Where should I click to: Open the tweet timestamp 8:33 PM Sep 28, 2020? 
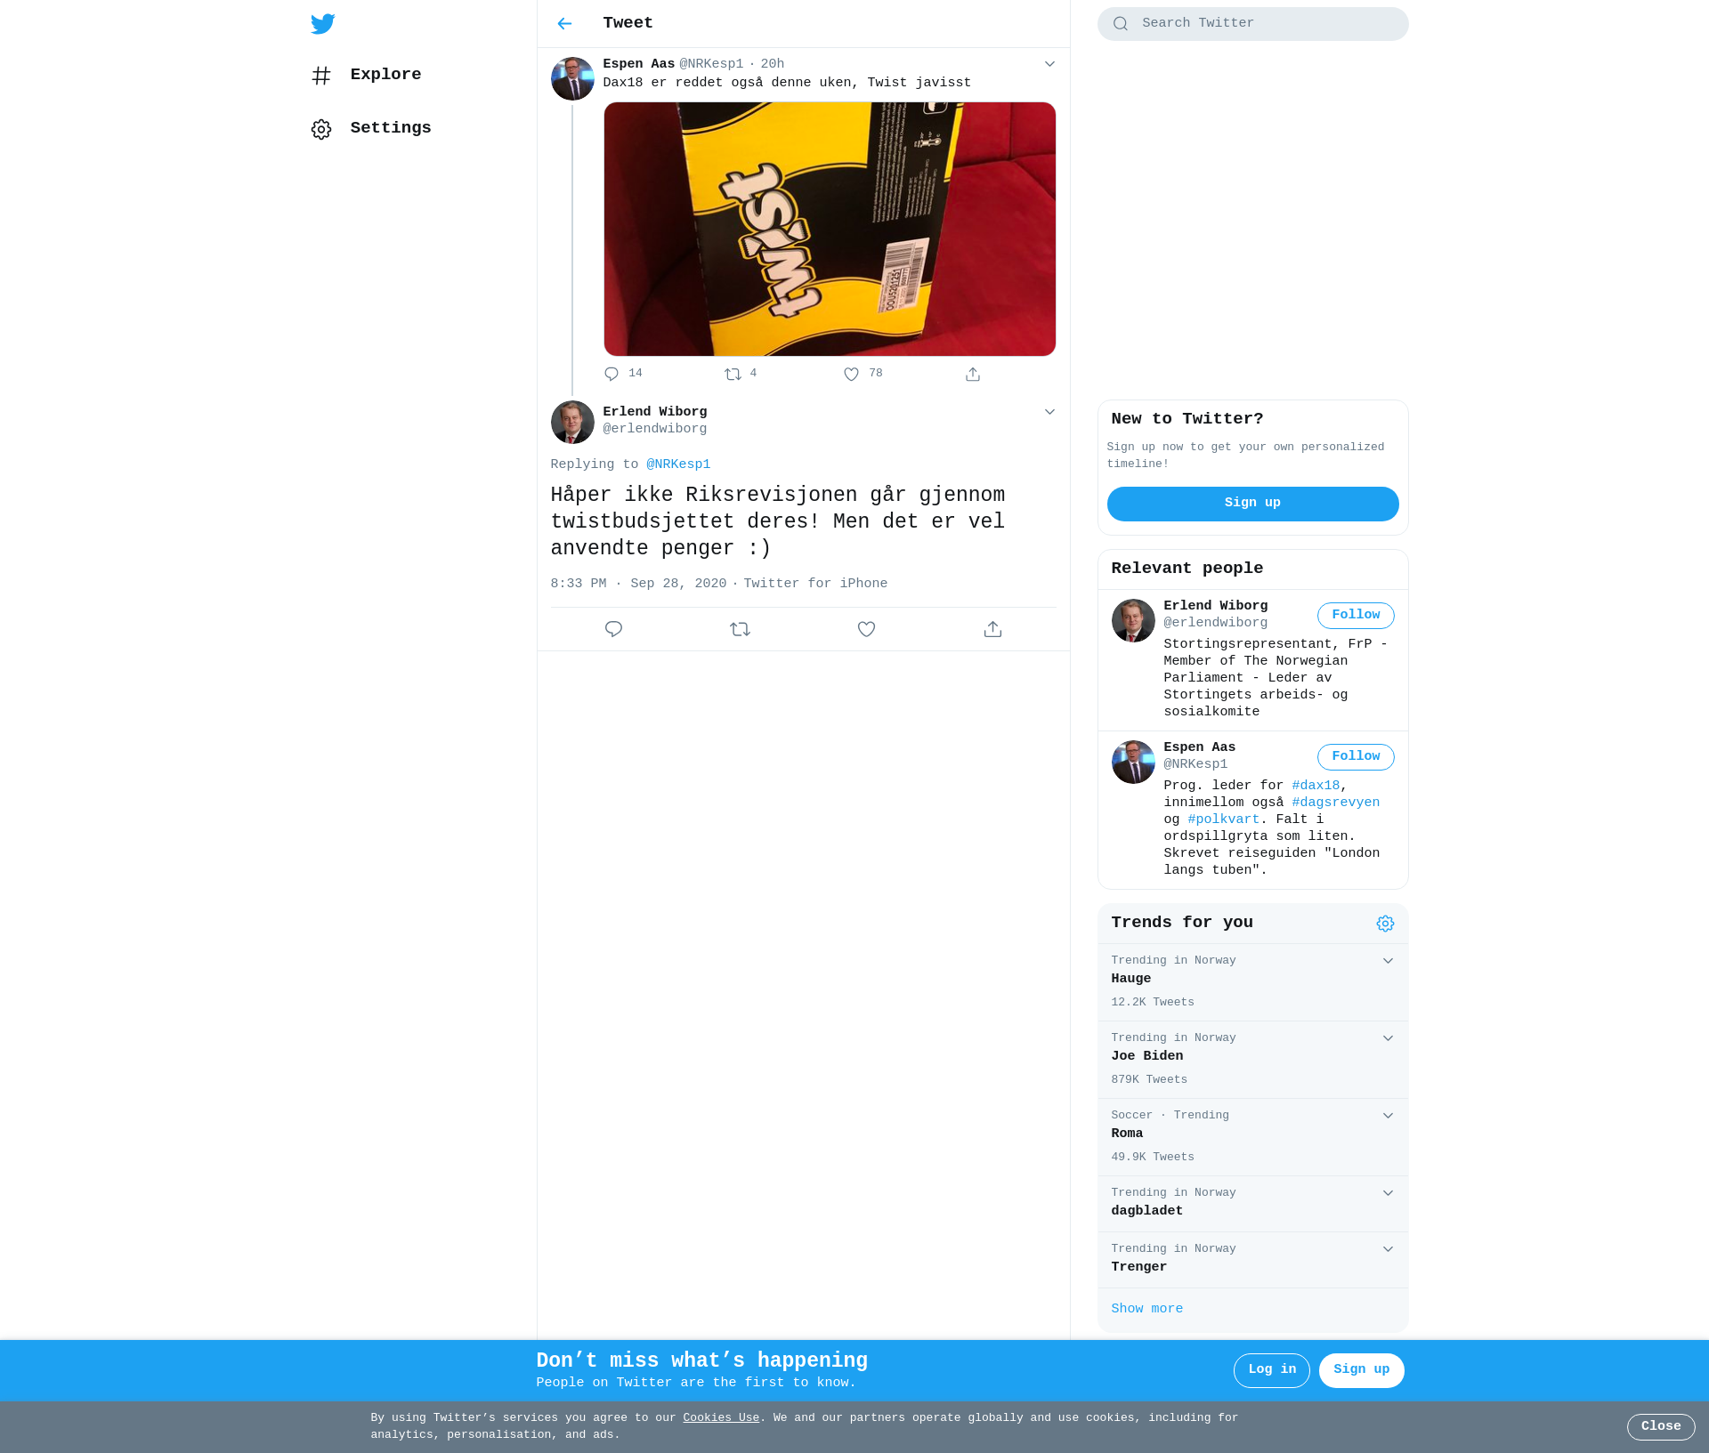click(x=638, y=584)
